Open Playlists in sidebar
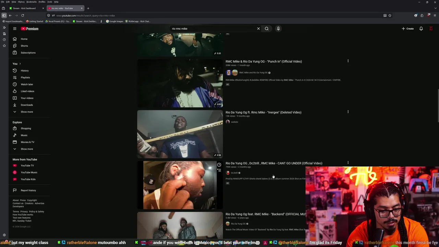This screenshot has height=247, width=439. [25, 78]
